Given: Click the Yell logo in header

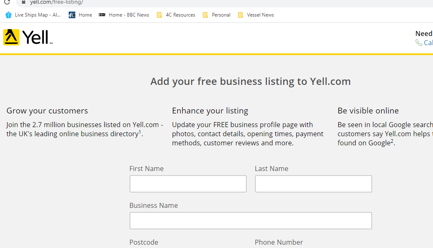Looking at the screenshot, I should pyautogui.click(x=28, y=37).
